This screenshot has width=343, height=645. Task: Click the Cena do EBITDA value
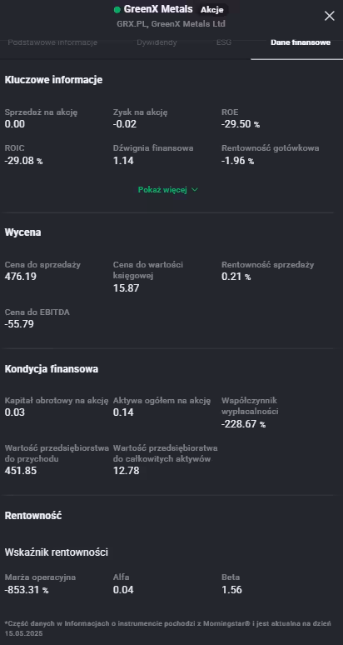19,324
